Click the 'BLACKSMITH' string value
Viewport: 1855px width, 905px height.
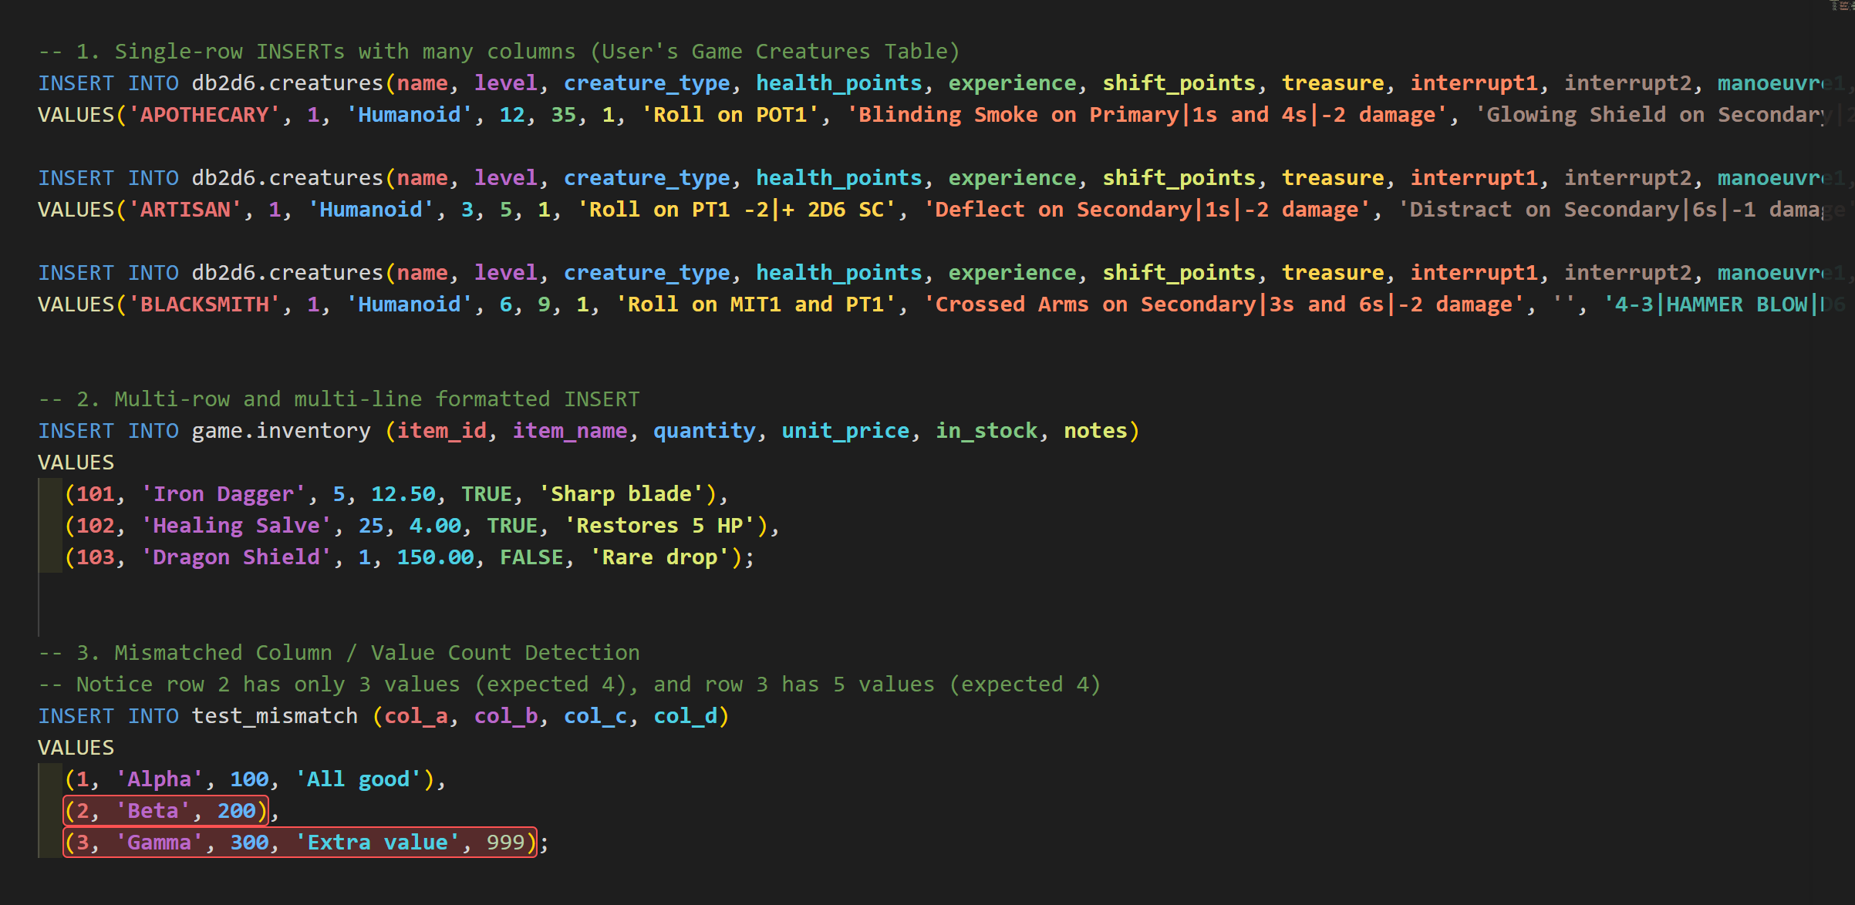[204, 304]
